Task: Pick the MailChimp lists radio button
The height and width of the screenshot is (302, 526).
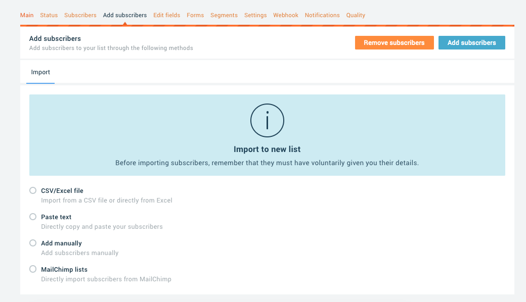Action: (33, 269)
